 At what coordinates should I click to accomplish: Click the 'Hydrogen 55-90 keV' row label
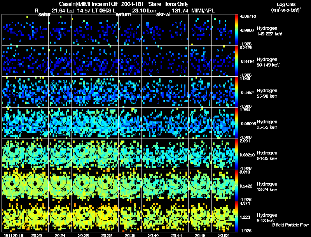[x=267, y=93]
